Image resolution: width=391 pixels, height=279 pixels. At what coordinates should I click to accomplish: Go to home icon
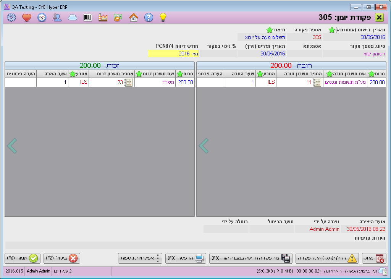pyautogui.click(x=133, y=18)
